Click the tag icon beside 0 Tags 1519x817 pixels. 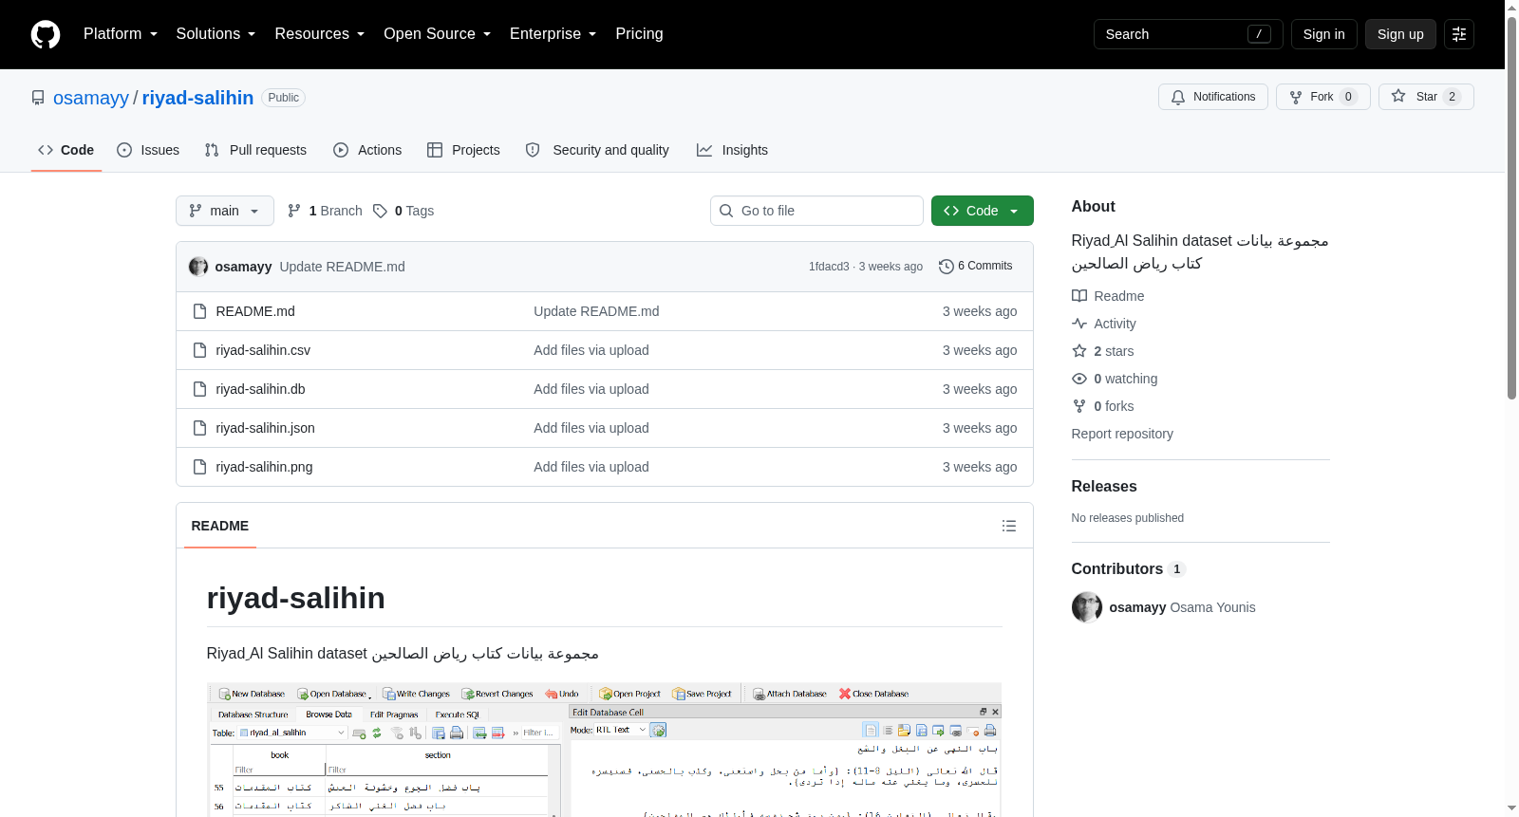380,211
